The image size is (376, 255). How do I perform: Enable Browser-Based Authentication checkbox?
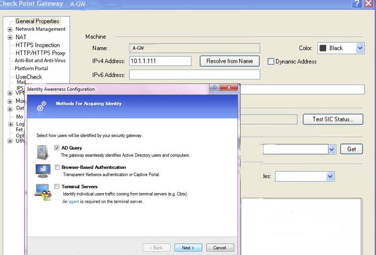pos(57,167)
